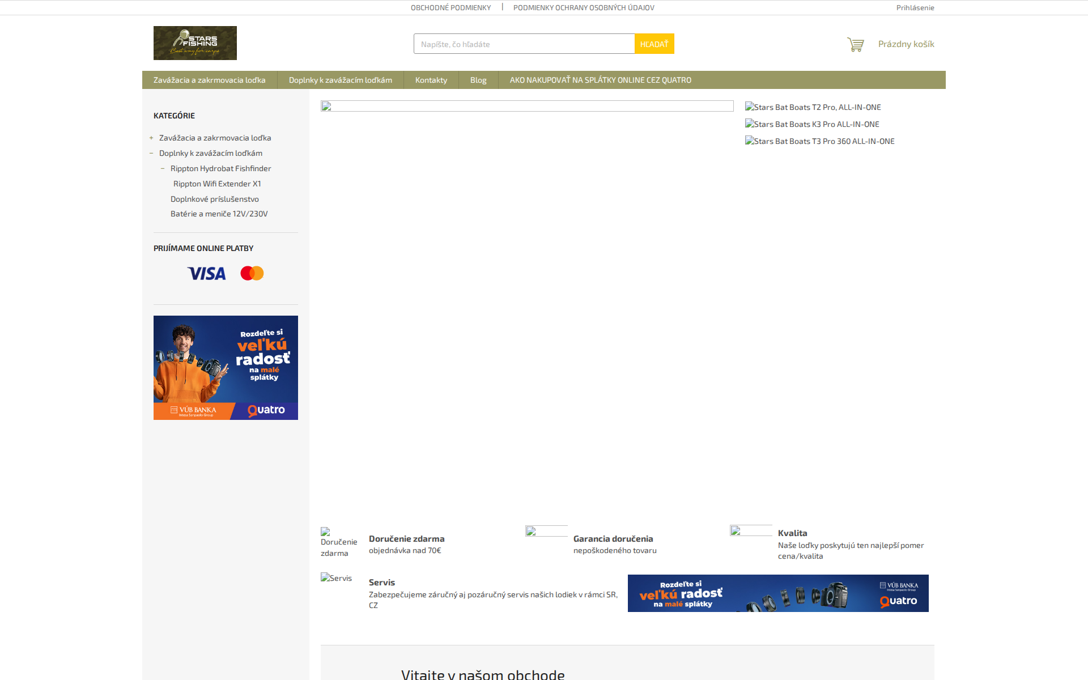1088x680 pixels.
Task: Click the Stars Fishing logo
Action: (194, 42)
